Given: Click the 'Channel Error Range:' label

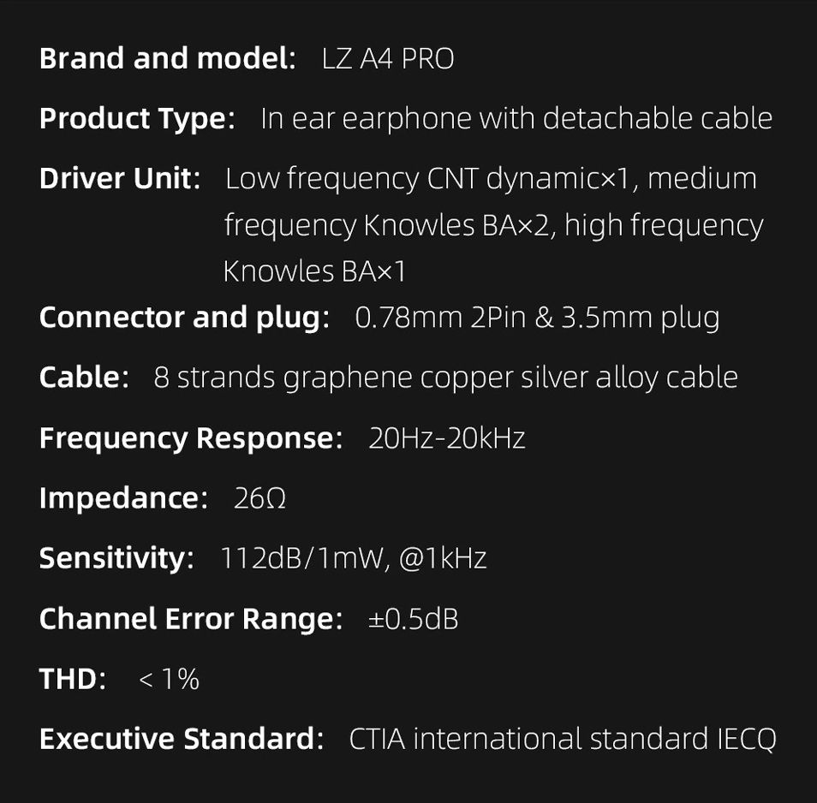Looking at the screenshot, I should pyautogui.click(x=191, y=619).
